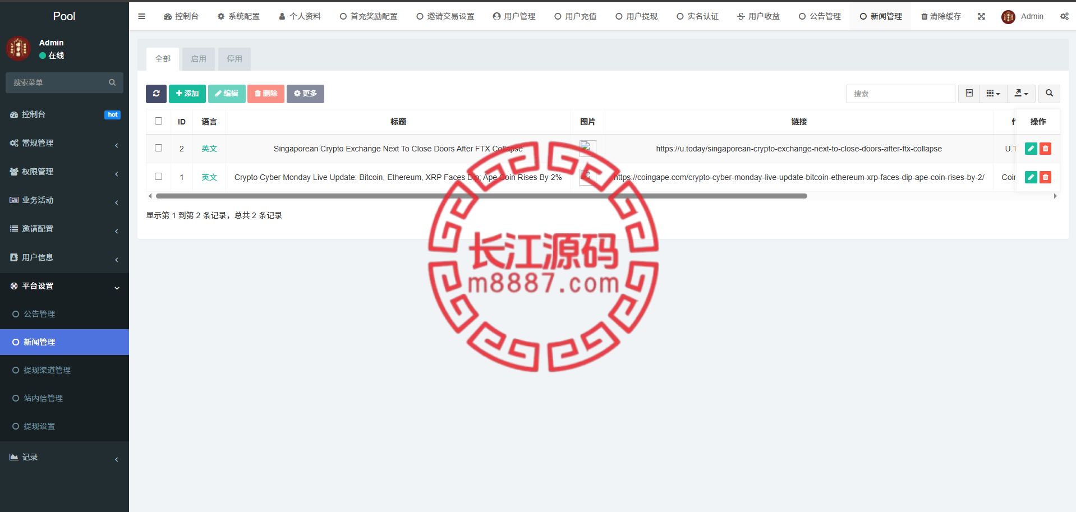Click the 编辑 button in the toolbar
Screen dimensions: 1076x512
tap(227, 94)
